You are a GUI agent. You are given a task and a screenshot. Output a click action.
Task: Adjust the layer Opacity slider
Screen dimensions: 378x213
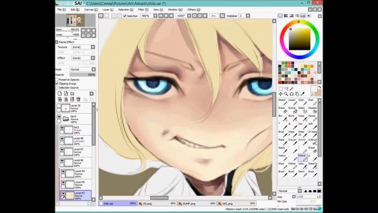click(x=83, y=75)
